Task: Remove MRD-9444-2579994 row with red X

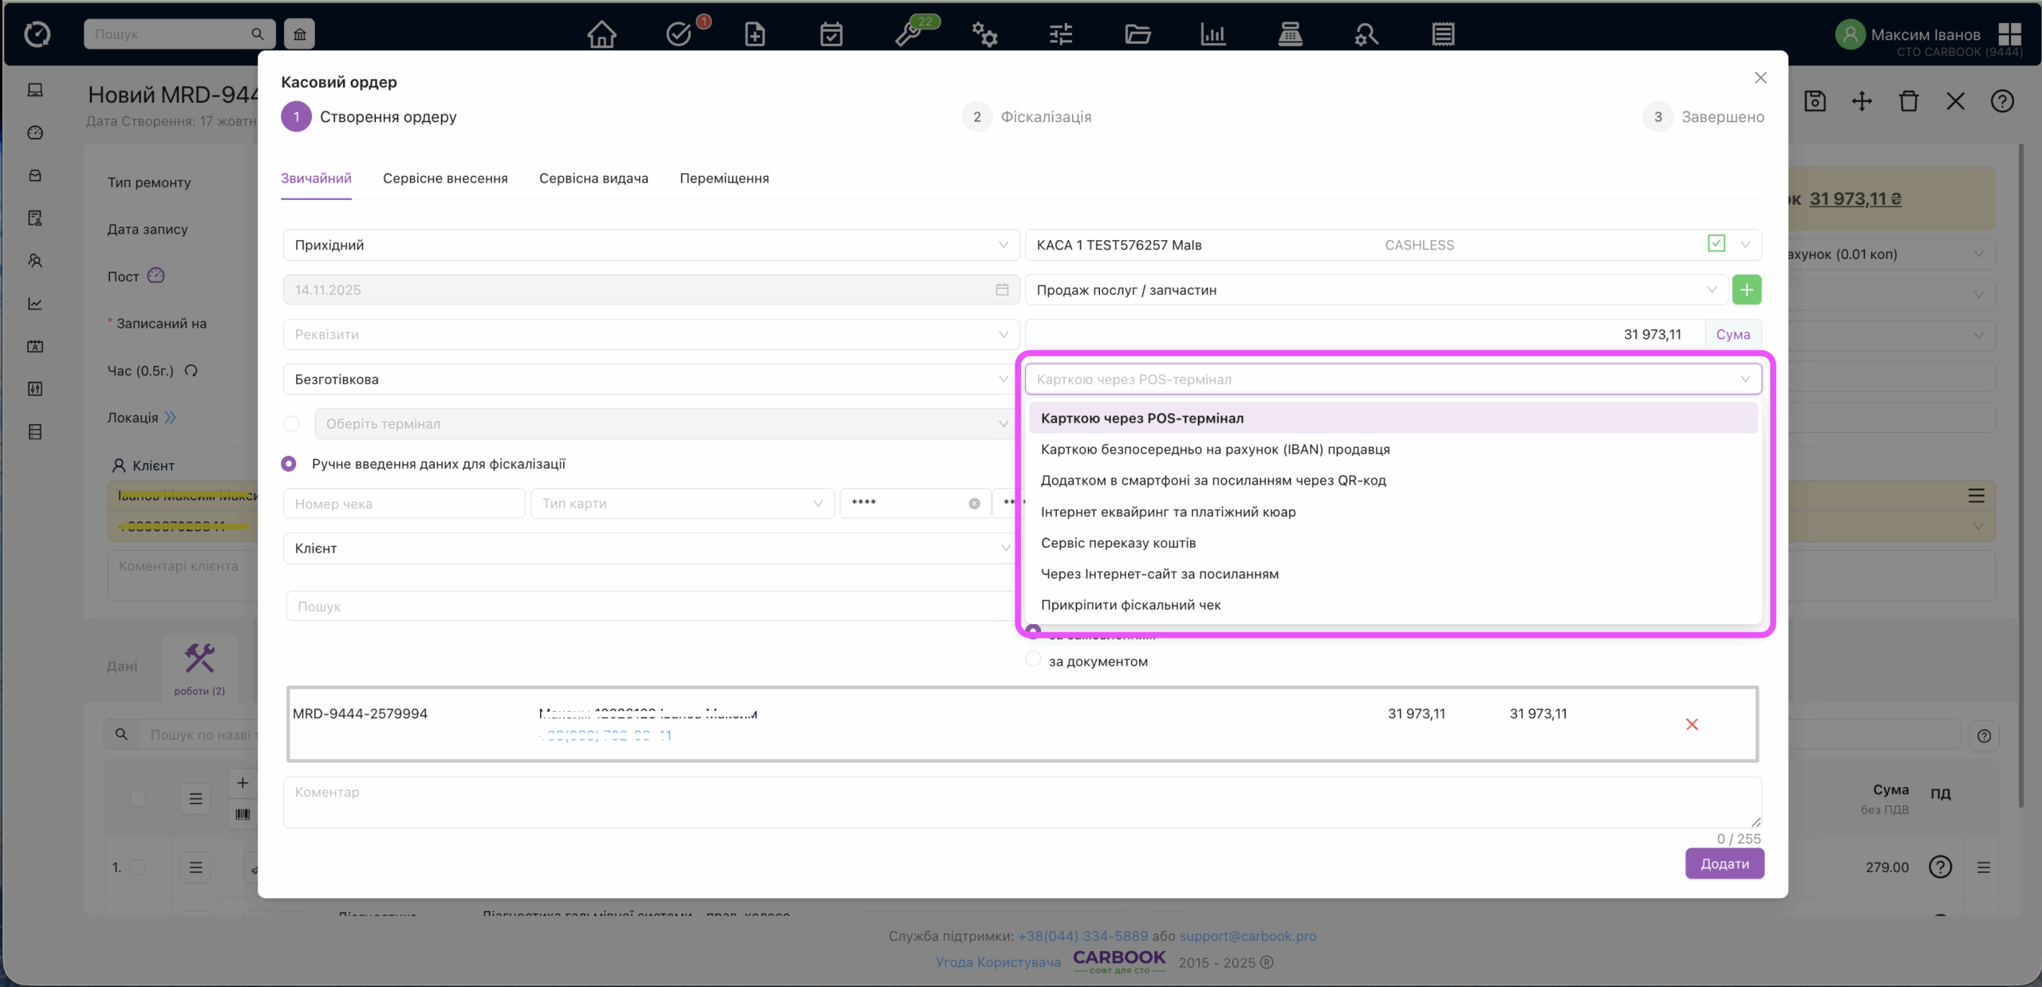Action: (1692, 724)
